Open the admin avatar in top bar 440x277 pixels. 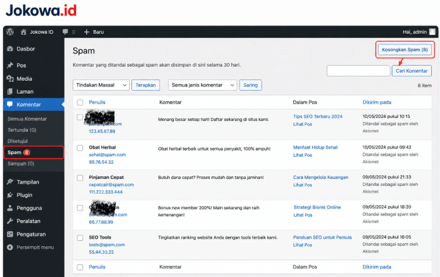[432, 32]
